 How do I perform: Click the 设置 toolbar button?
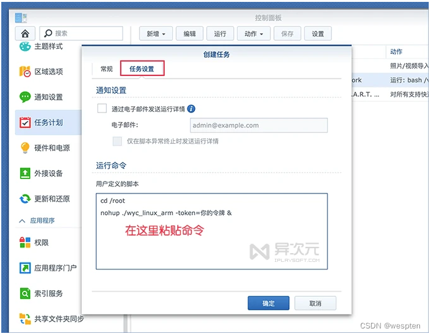[318, 34]
